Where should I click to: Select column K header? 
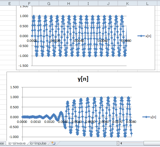point(127,4)
